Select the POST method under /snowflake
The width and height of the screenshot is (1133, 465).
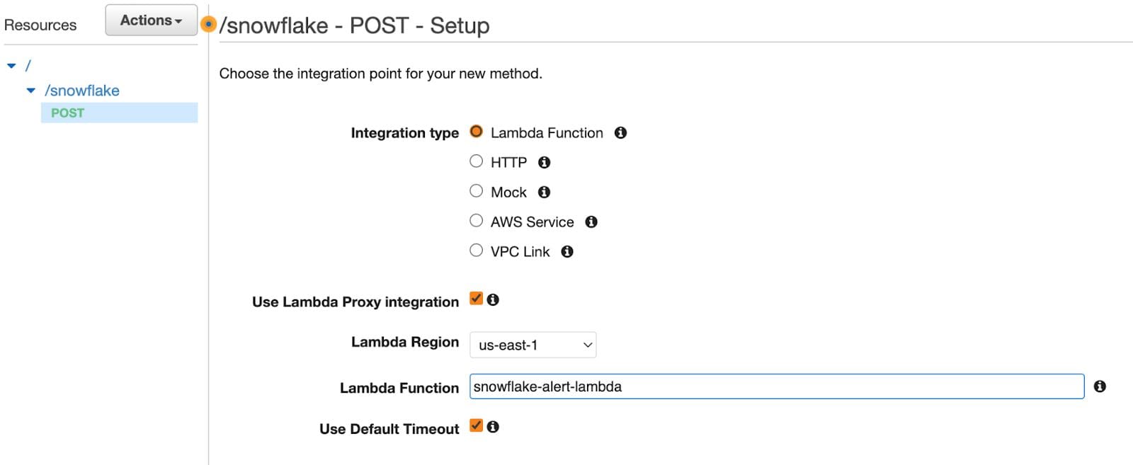coord(67,113)
